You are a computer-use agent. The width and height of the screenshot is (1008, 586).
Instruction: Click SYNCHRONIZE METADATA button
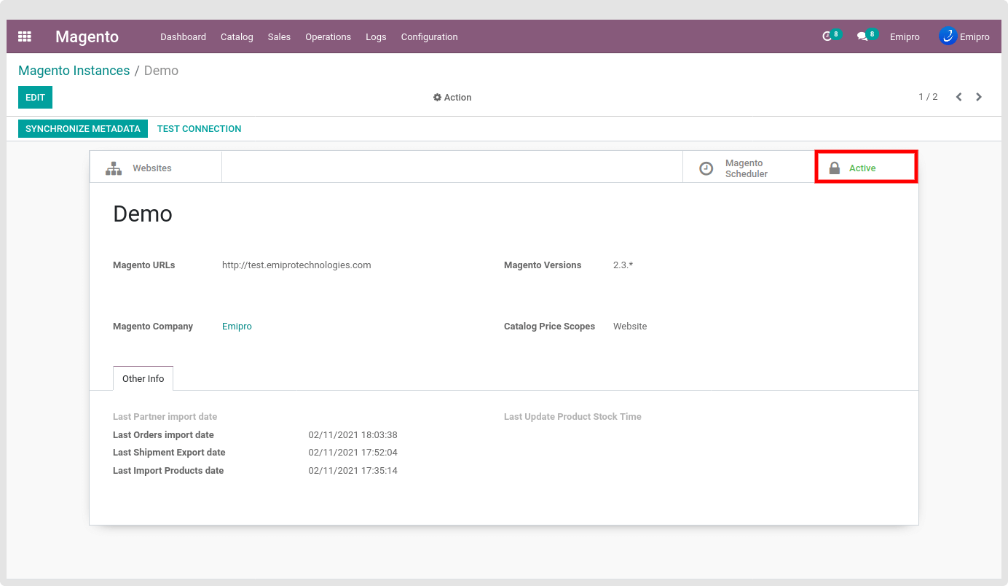[83, 129]
